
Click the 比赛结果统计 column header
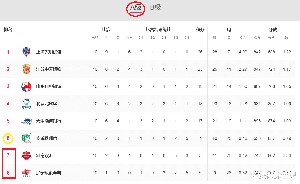pos(158,30)
